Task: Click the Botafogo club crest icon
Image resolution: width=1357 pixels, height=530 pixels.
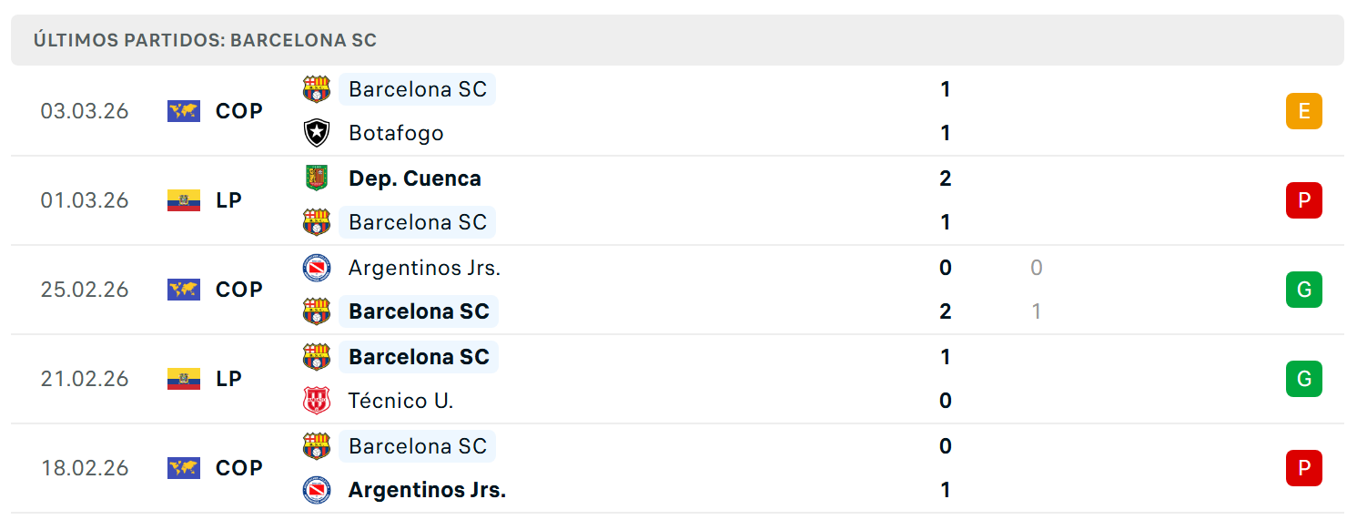Action: point(317,133)
